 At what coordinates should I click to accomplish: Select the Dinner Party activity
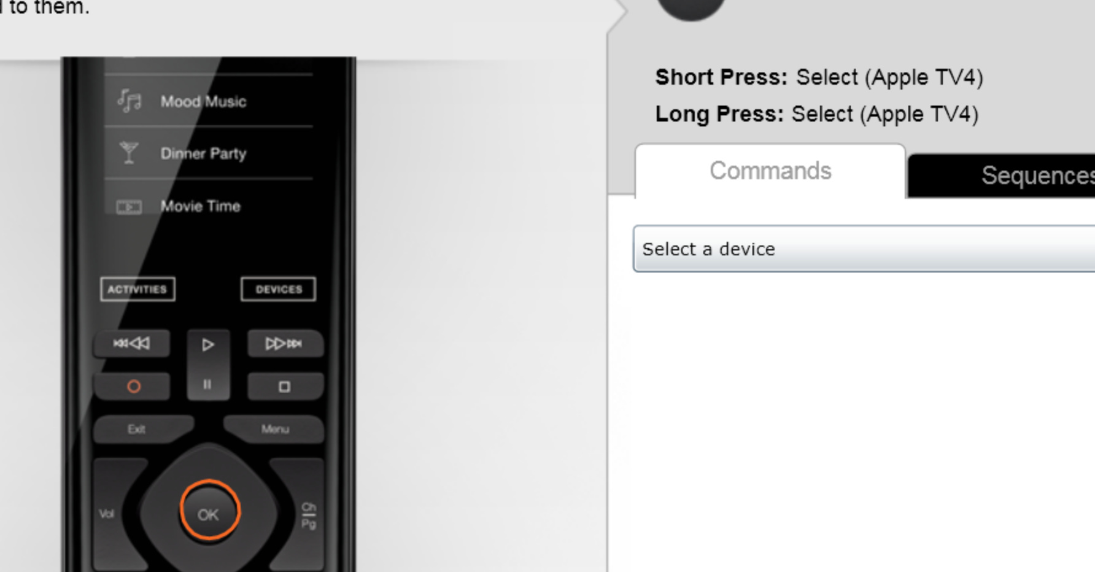203,153
